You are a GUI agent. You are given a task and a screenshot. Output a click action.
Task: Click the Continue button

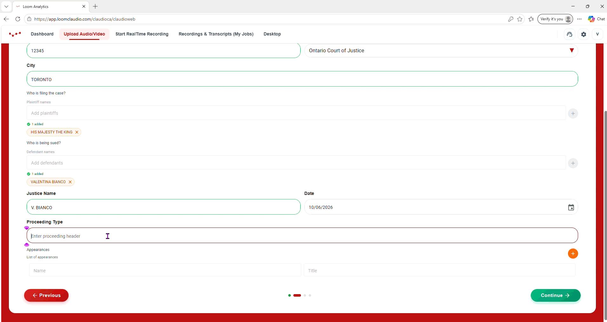556,295
